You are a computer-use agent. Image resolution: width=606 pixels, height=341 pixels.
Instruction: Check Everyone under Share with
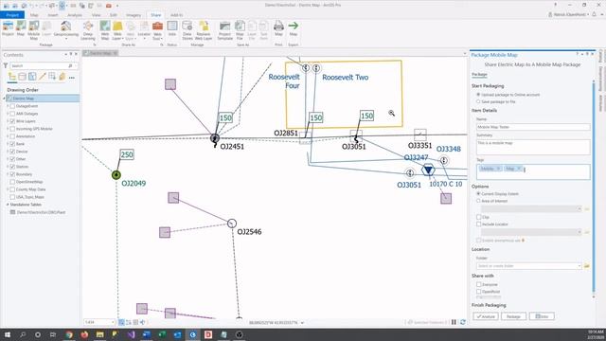[x=479, y=284]
